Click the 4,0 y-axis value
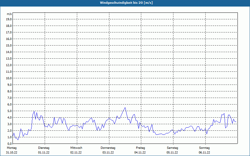This screenshot has width=250, height=156. point(9,118)
